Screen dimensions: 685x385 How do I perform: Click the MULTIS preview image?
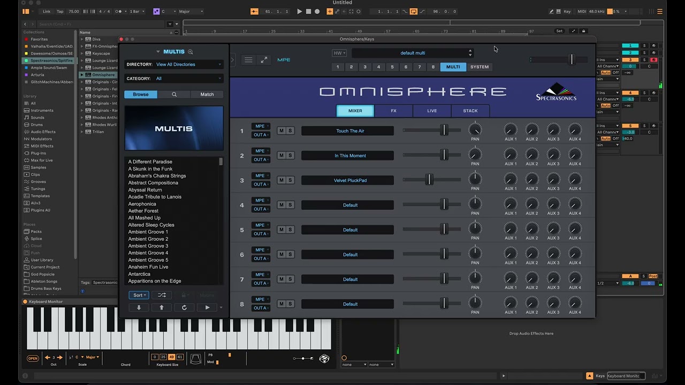coord(174,128)
